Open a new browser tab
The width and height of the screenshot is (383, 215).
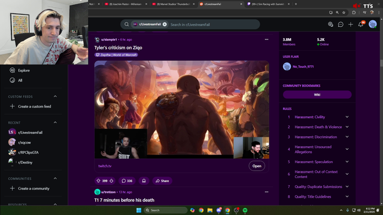(x=296, y=4)
